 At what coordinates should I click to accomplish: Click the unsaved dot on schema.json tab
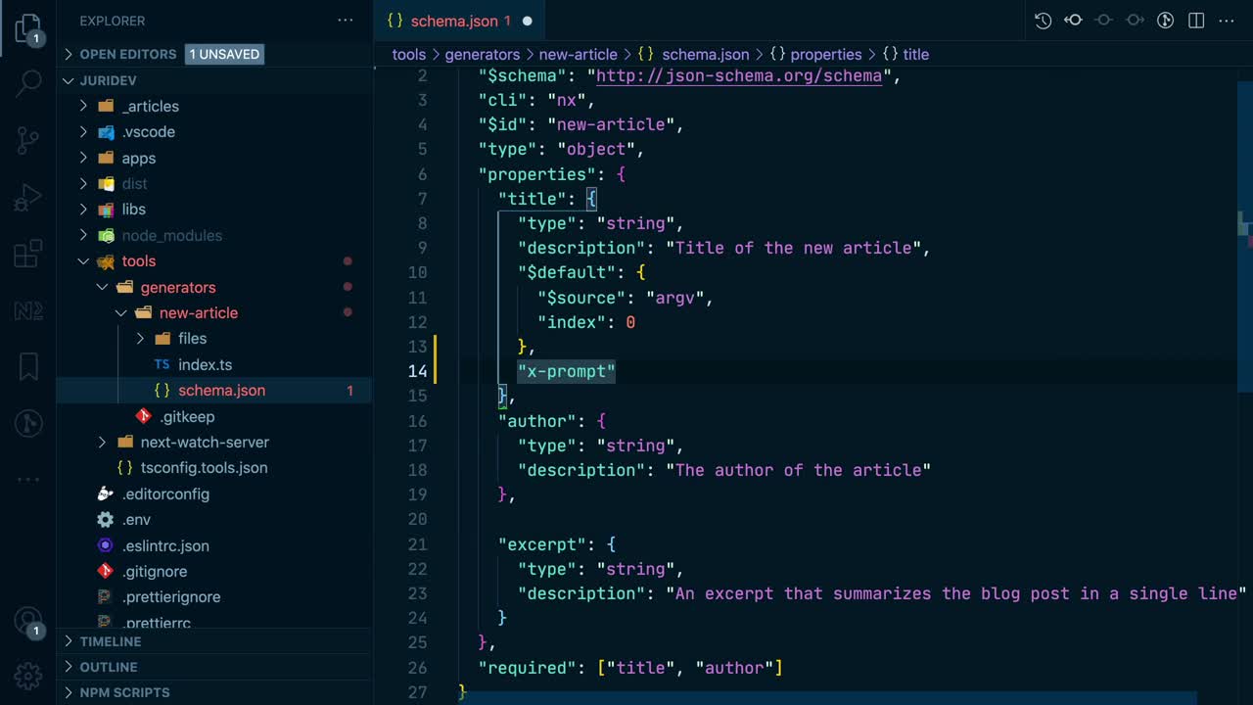tap(527, 21)
